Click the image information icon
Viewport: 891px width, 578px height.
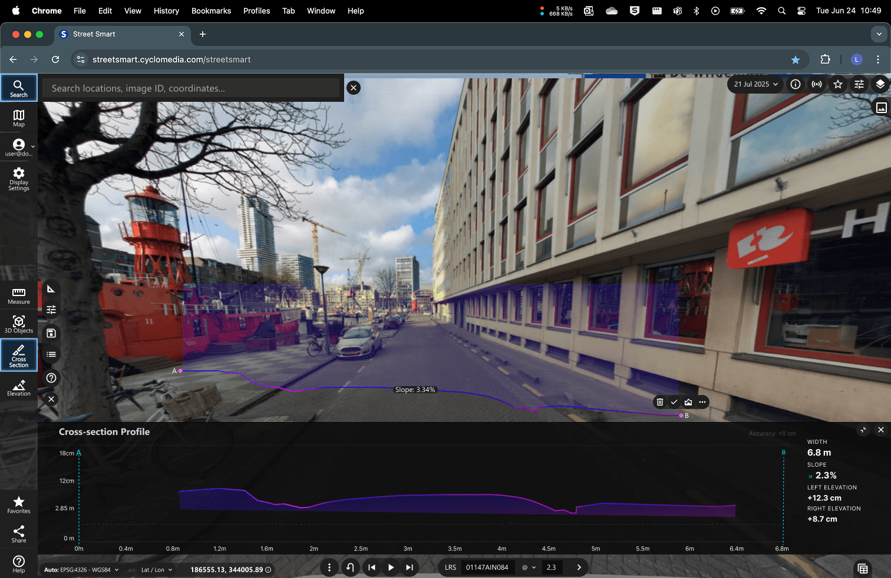[795, 84]
